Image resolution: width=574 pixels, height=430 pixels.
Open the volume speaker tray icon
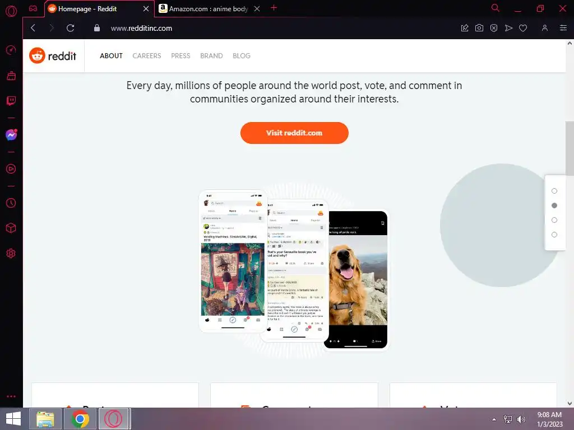point(521,419)
